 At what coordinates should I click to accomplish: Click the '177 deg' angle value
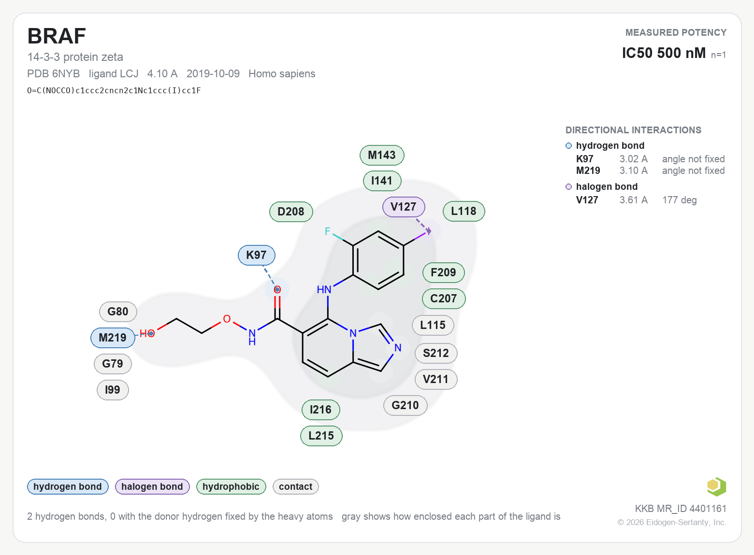click(680, 200)
